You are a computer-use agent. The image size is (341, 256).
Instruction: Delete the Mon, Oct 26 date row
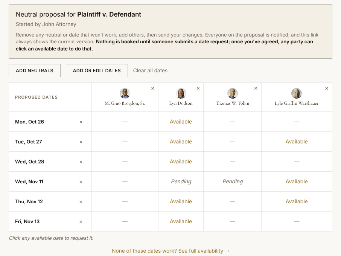(x=81, y=122)
